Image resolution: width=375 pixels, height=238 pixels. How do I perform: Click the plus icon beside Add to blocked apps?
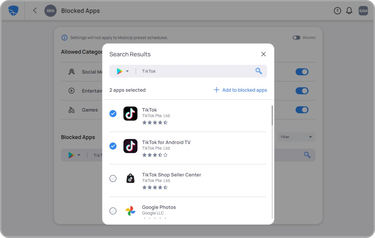coord(216,90)
